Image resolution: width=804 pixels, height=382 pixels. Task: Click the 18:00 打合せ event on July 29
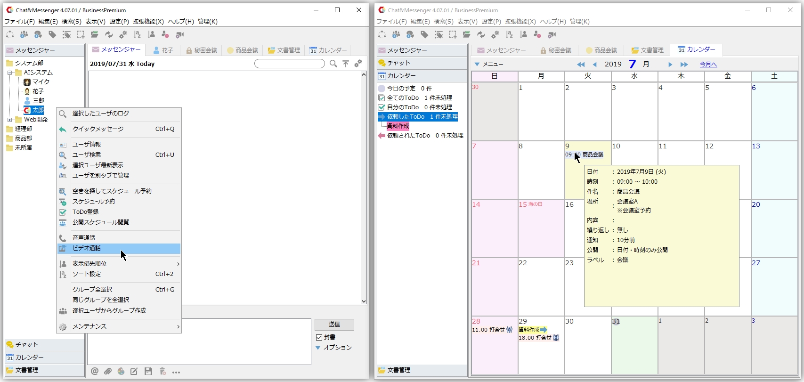pyautogui.click(x=539, y=338)
